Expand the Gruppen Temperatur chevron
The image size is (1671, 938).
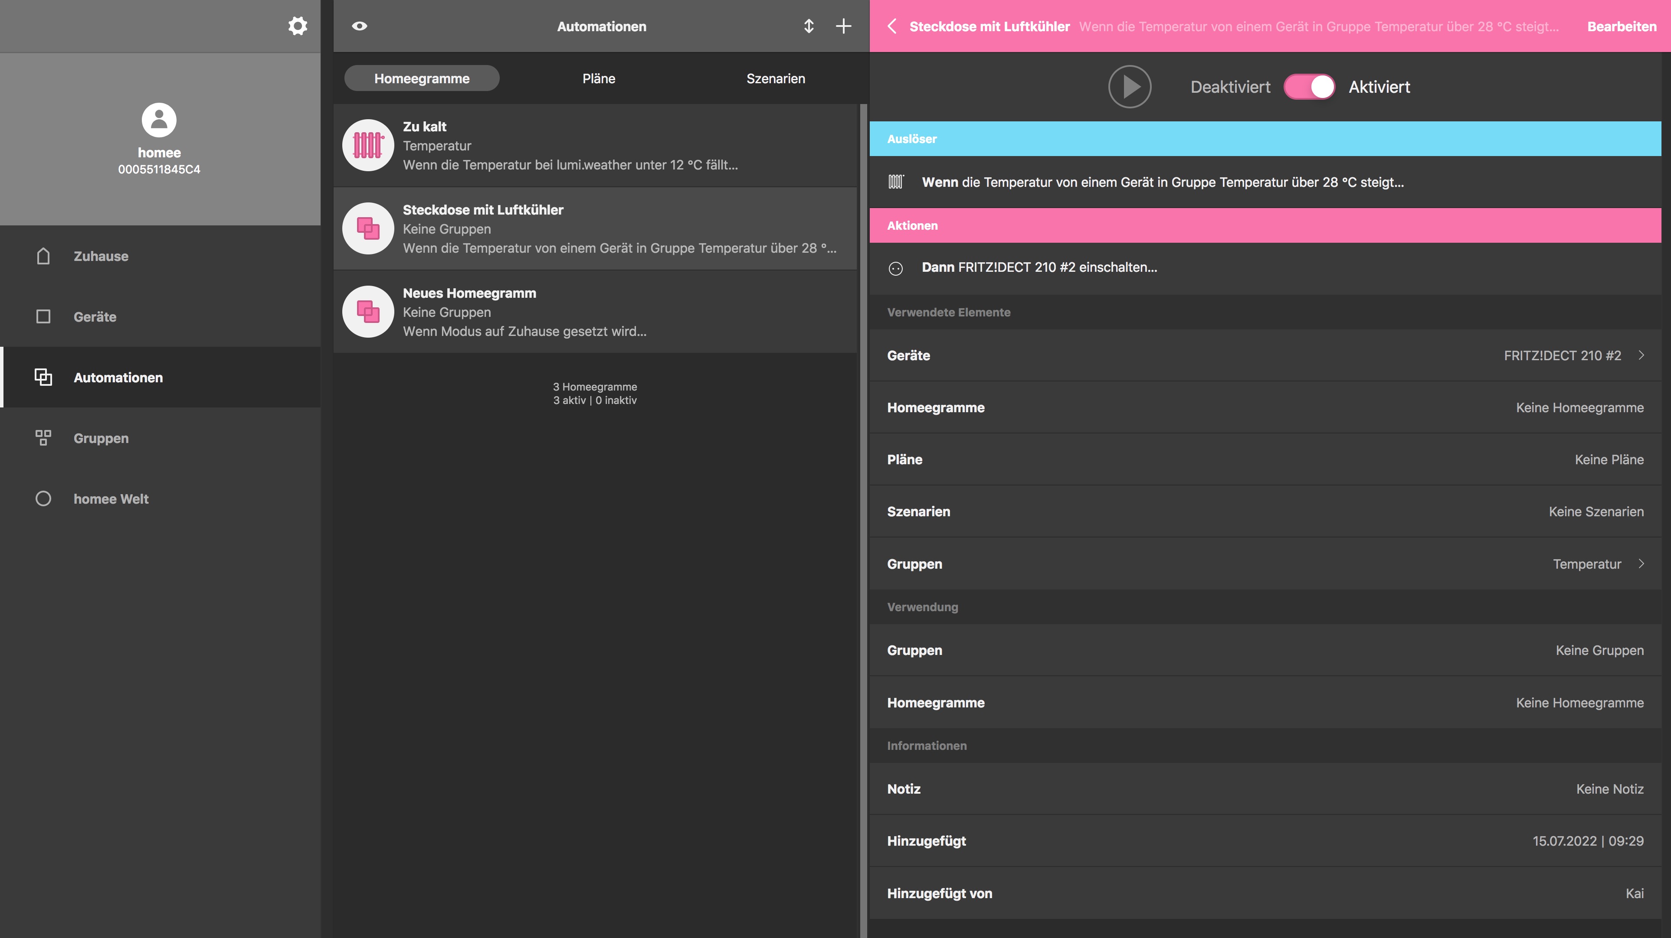pos(1641,564)
